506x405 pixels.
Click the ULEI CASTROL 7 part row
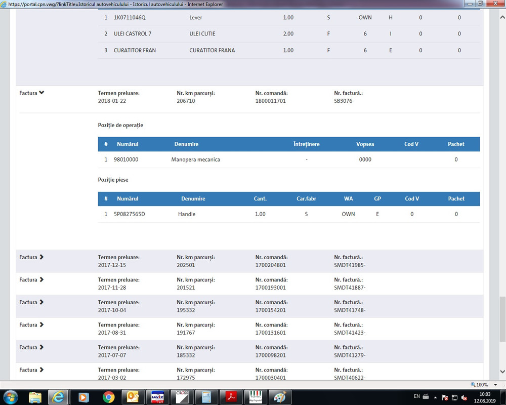289,33
